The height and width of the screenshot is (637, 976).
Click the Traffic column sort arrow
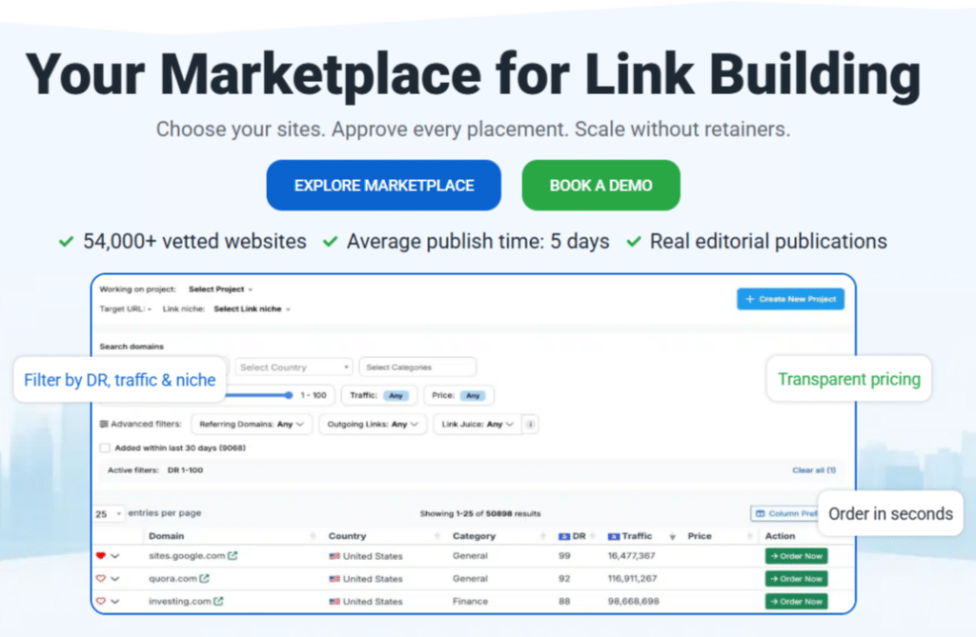coord(672,536)
